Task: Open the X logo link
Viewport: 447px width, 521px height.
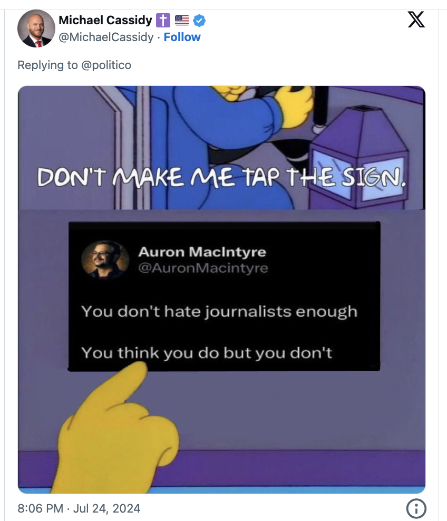Action: [416, 20]
